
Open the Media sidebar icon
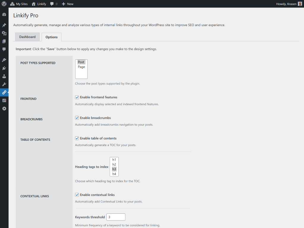(4, 33)
